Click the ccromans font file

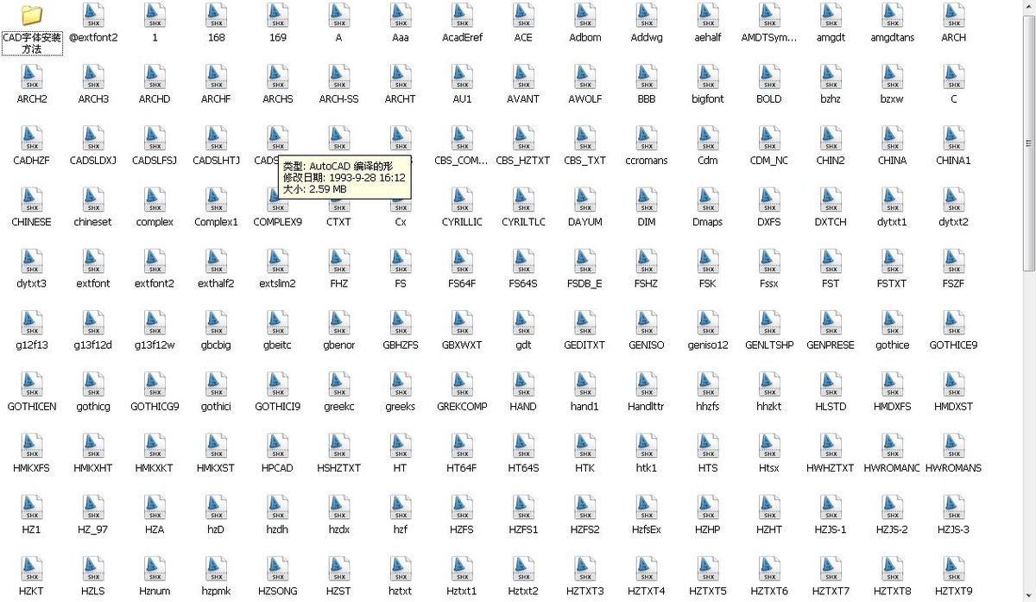(x=647, y=138)
